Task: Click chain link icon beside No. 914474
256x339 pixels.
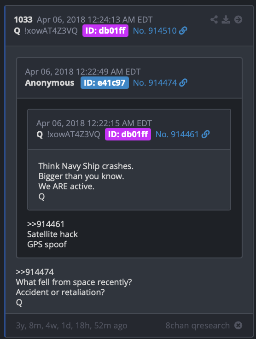Action: tap(183, 82)
